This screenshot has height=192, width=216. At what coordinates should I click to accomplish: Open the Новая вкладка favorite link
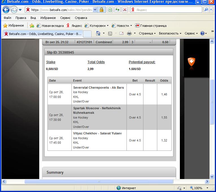[50, 26]
